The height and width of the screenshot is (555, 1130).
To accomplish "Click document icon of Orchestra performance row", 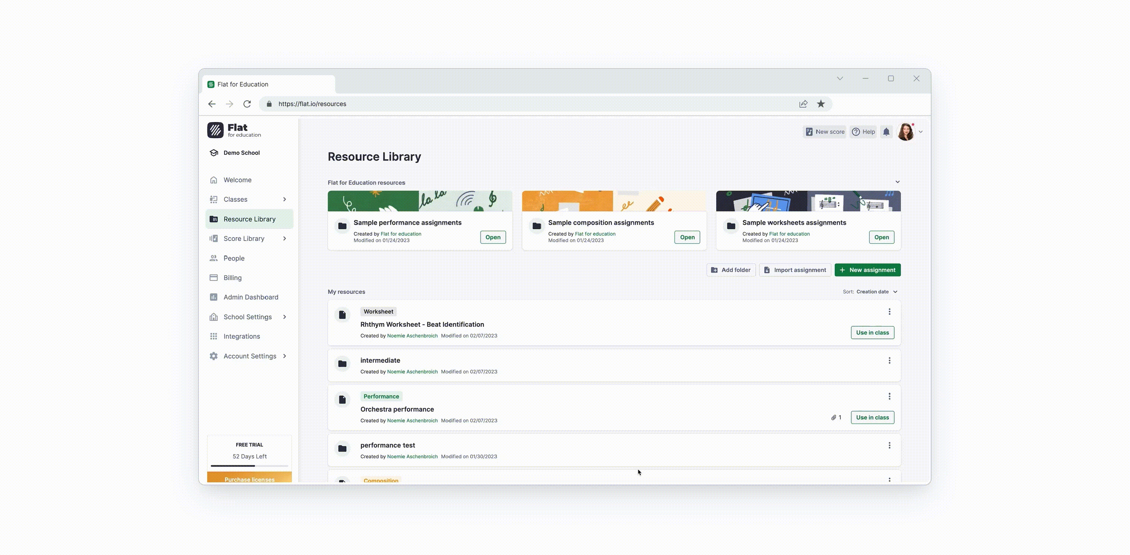I will (x=342, y=400).
